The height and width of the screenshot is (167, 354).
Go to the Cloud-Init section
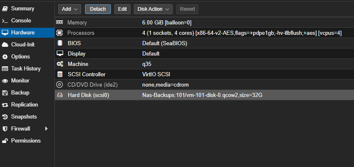(x=23, y=45)
